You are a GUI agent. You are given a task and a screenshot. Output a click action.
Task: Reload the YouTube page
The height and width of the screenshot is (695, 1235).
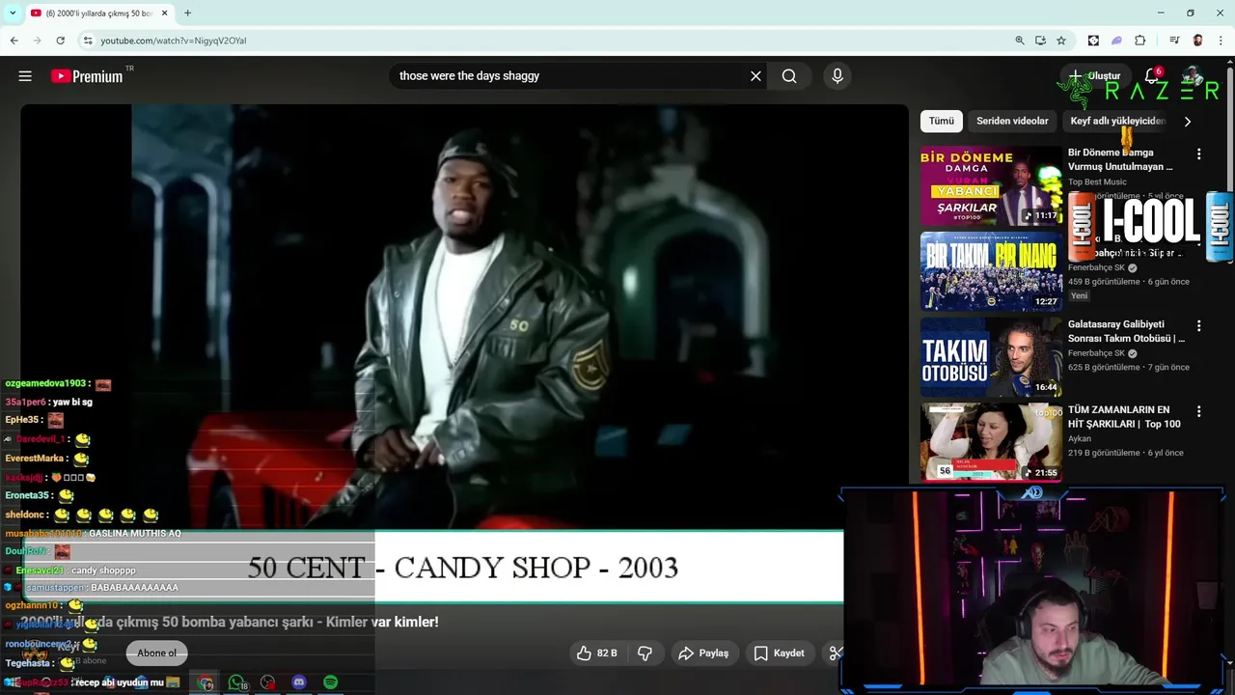click(x=60, y=41)
